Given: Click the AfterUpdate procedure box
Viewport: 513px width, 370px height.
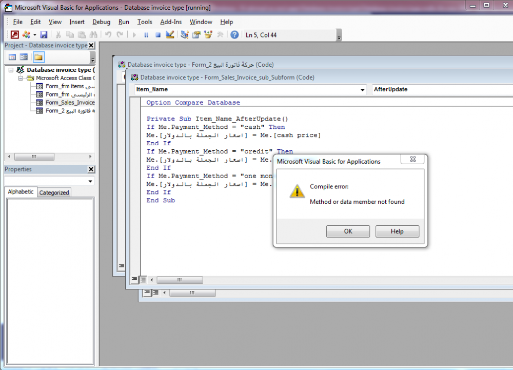Looking at the screenshot, I should click(x=442, y=90).
